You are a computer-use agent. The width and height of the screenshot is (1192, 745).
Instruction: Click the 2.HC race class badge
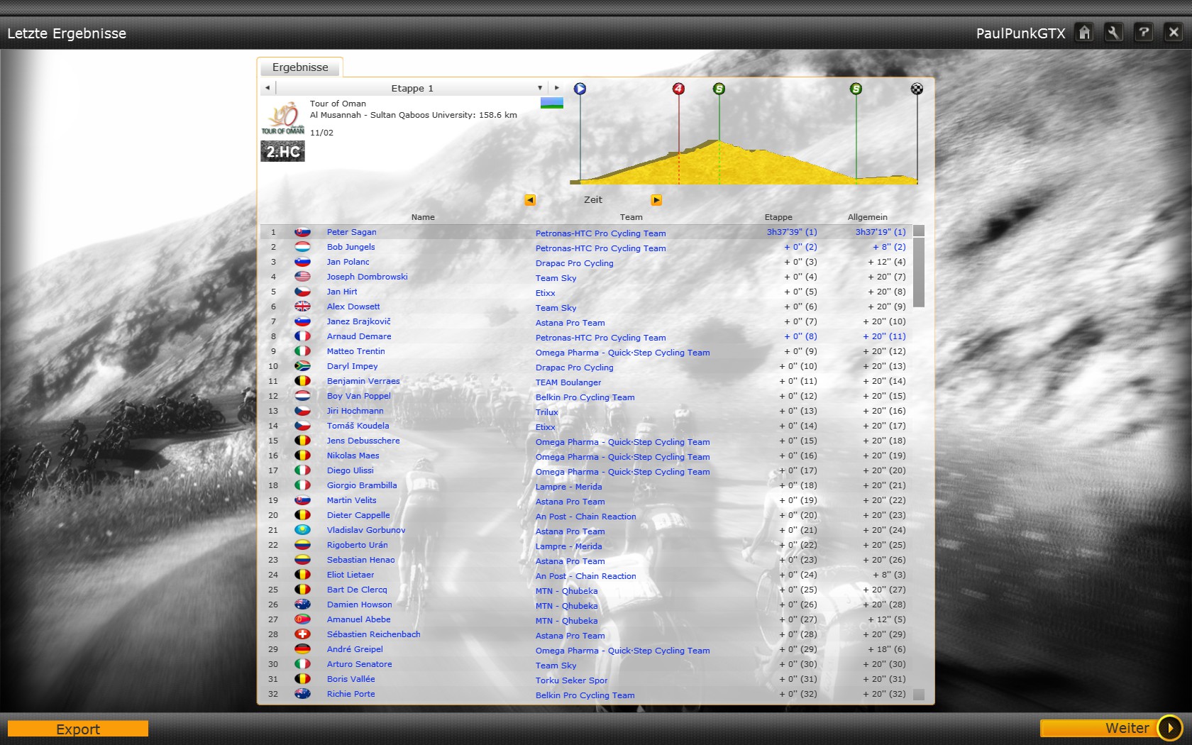pos(282,151)
